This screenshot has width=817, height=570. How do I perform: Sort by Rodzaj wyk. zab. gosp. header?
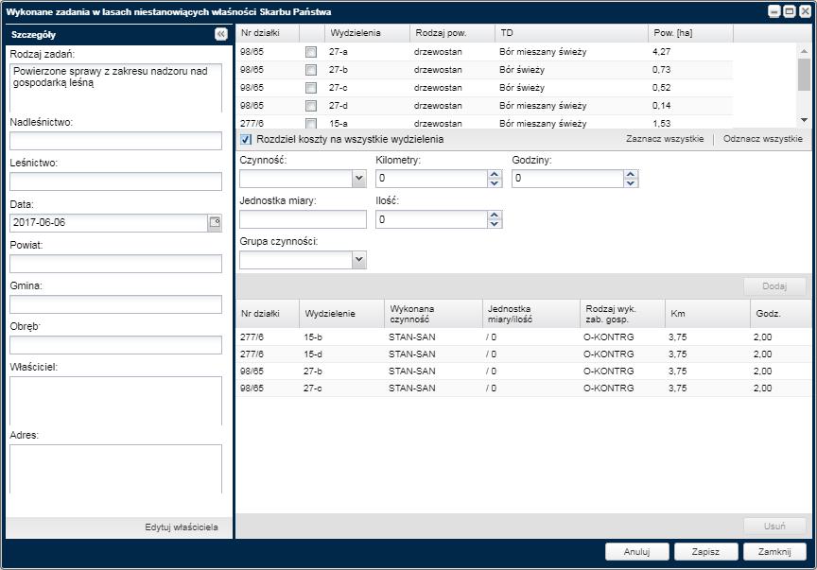[x=622, y=314]
